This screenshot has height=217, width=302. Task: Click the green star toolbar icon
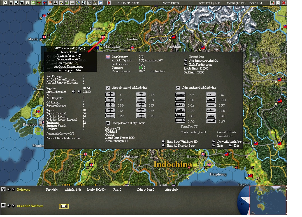tap(33, 3)
